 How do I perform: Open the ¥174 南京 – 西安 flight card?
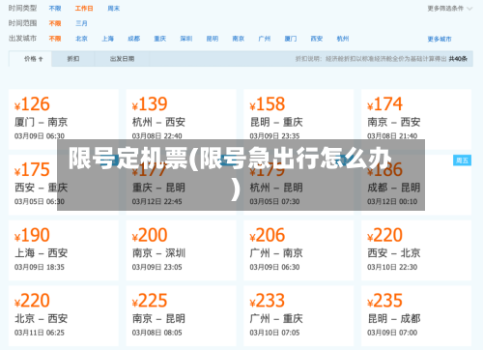click(x=416, y=119)
